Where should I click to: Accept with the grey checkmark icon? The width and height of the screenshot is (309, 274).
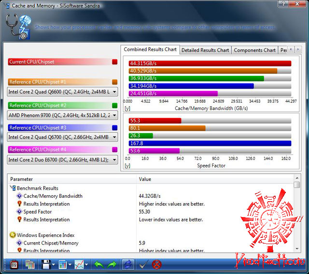tap(143, 265)
